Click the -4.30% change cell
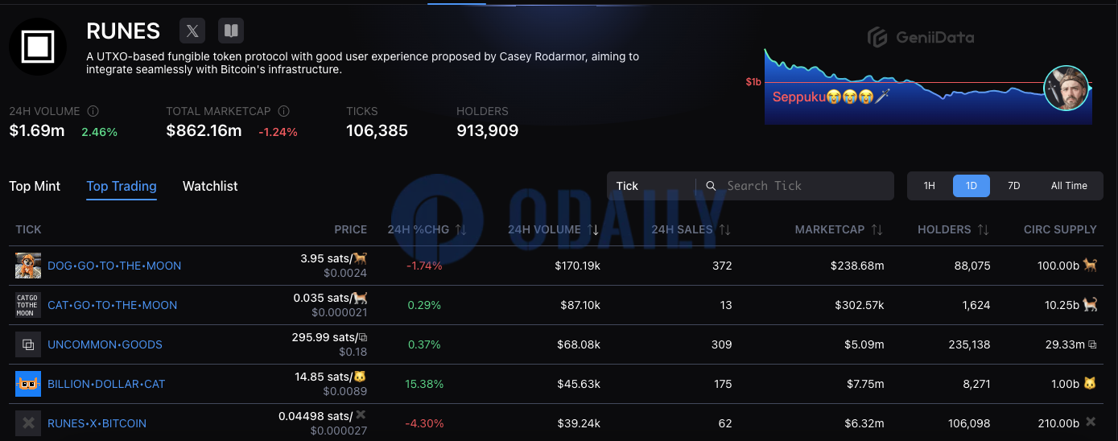Viewport: 1118px width, 441px height. 424,423
